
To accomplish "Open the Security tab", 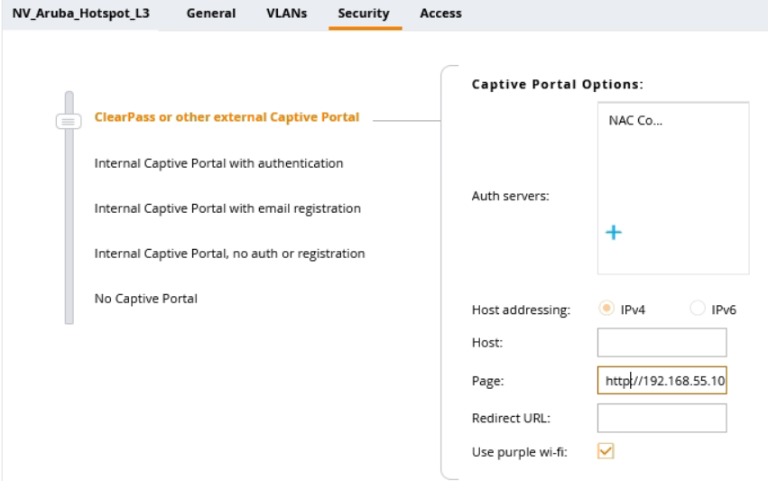I will 364,14.
